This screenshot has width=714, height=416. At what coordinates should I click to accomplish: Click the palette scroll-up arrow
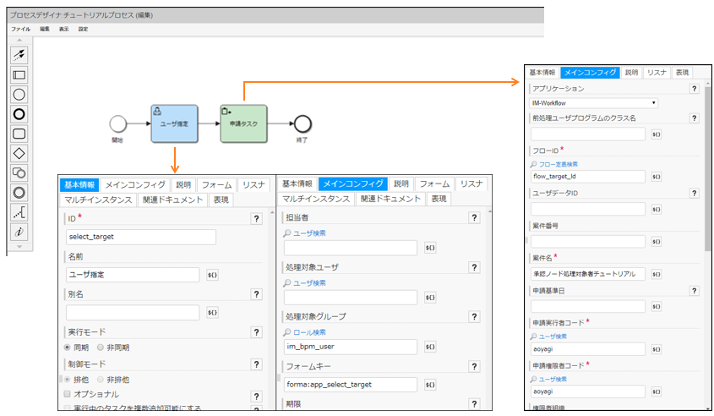click(x=19, y=41)
